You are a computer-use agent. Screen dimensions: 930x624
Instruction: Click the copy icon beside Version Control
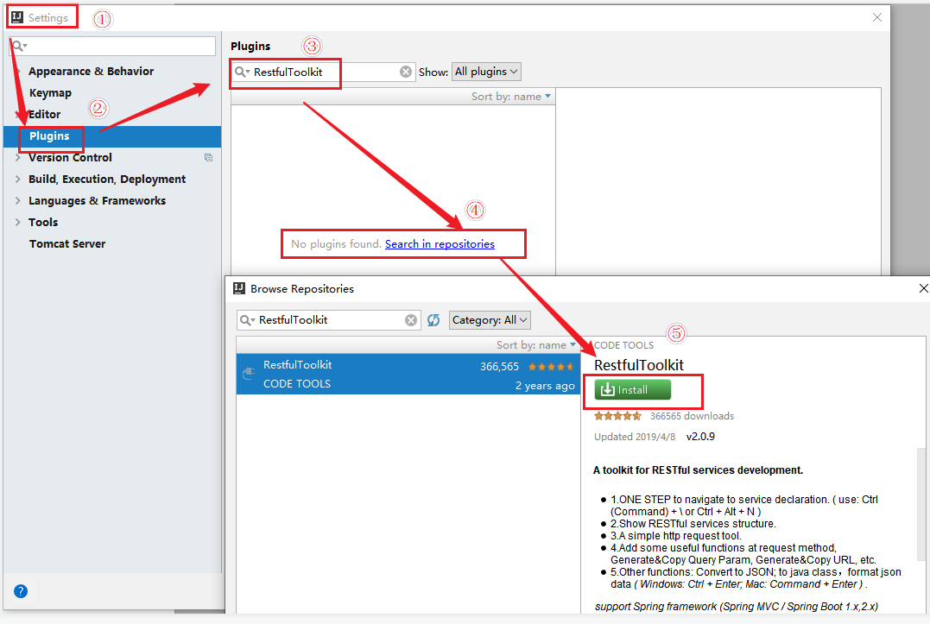click(x=208, y=158)
